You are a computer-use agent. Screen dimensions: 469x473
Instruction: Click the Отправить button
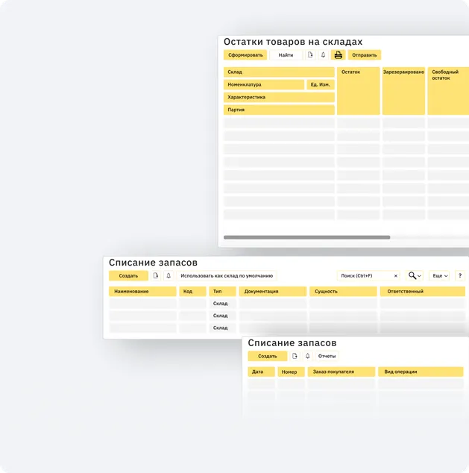click(x=365, y=55)
